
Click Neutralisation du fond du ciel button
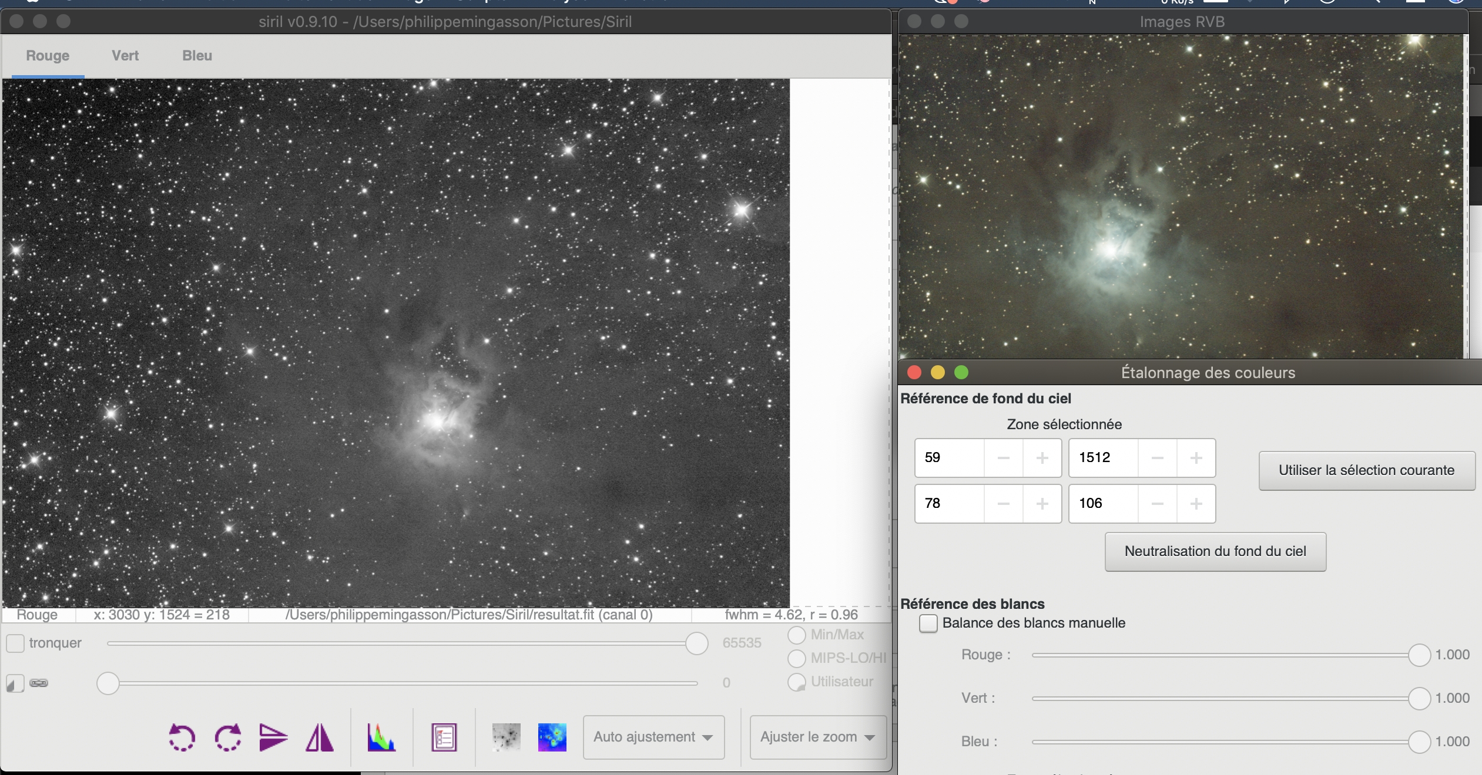(x=1215, y=551)
